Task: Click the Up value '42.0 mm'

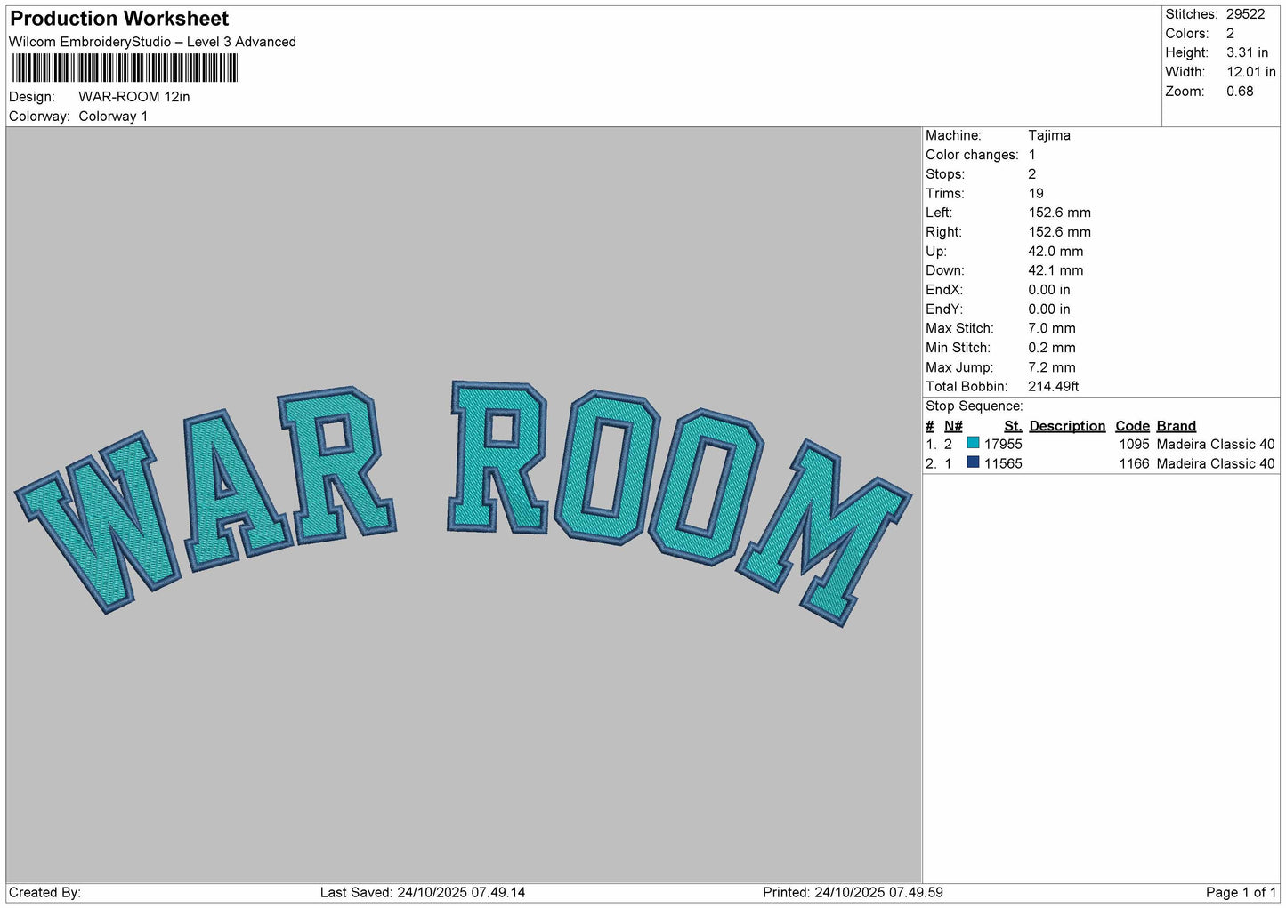Action: 1055,252
